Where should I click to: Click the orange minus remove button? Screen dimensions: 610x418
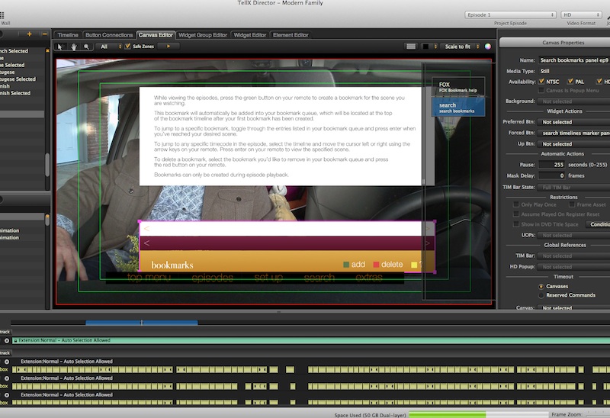tap(44, 34)
